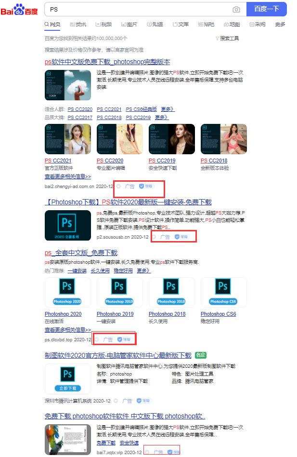Open camera image search in search box

(x=236, y=9)
